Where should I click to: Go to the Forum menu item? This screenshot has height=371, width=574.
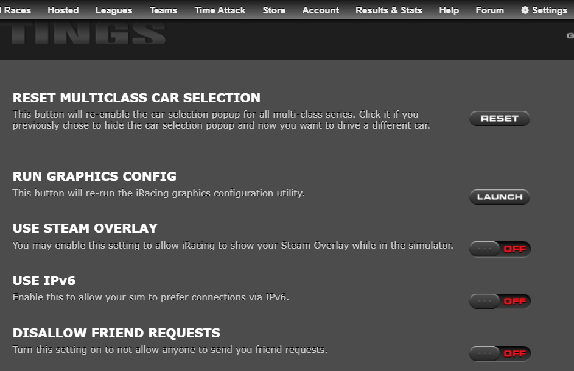coord(490,10)
